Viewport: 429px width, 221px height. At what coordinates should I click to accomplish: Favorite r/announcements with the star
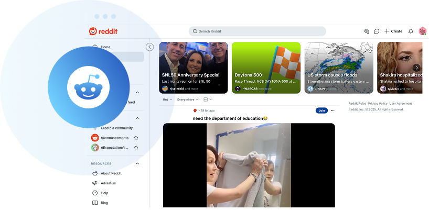(136, 138)
